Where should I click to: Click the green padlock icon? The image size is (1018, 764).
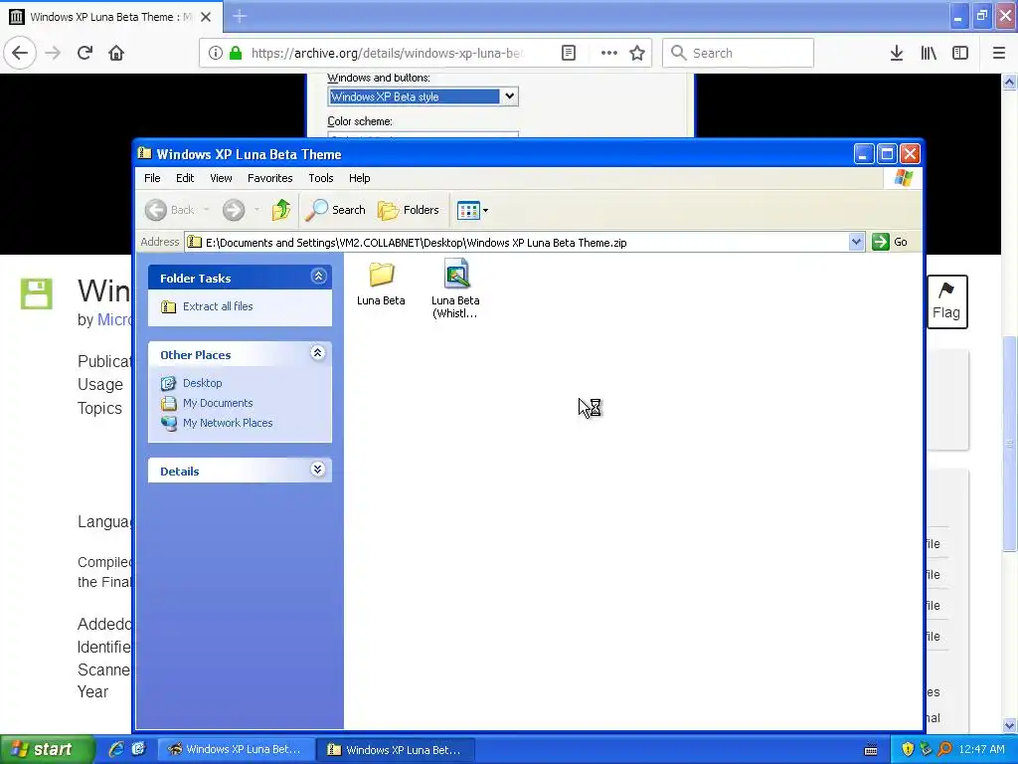point(236,53)
